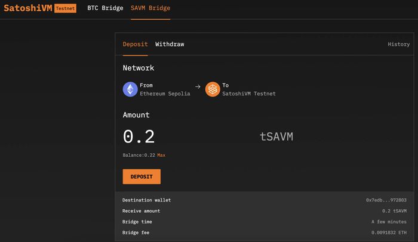Click the 'Bridge fee' label
The width and height of the screenshot is (418, 242).
tap(136, 232)
